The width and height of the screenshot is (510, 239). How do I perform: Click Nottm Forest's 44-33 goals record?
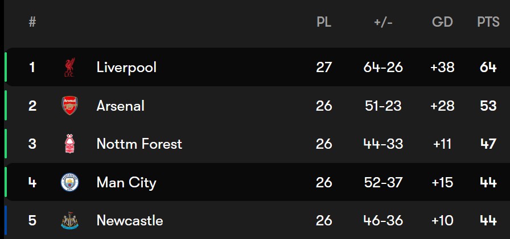[383, 144]
